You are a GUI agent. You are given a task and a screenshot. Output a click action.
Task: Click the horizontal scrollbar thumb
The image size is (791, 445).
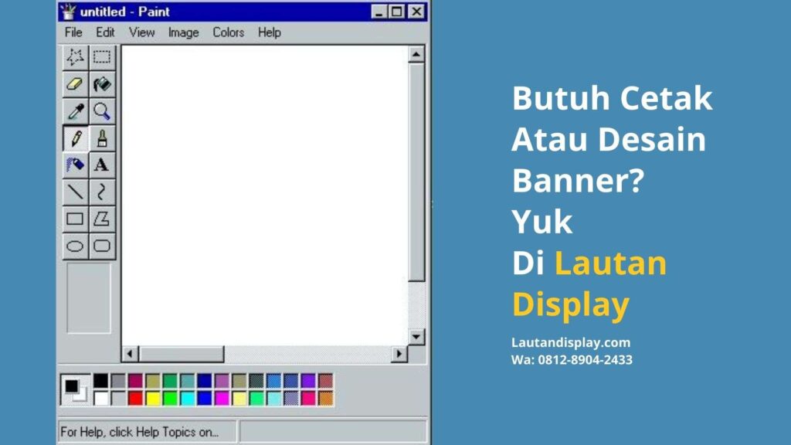coord(182,354)
